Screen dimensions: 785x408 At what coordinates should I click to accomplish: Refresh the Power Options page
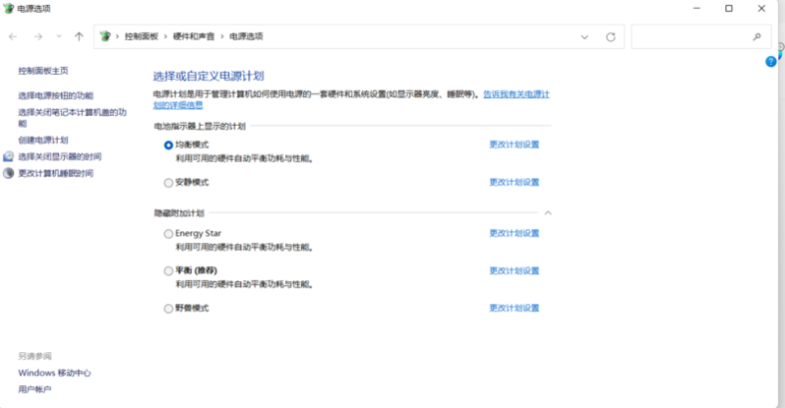[610, 36]
